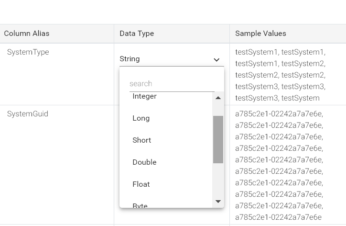Click the scroll up arrow in dropdown list
This screenshot has width=346, height=226.
(218, 98)
